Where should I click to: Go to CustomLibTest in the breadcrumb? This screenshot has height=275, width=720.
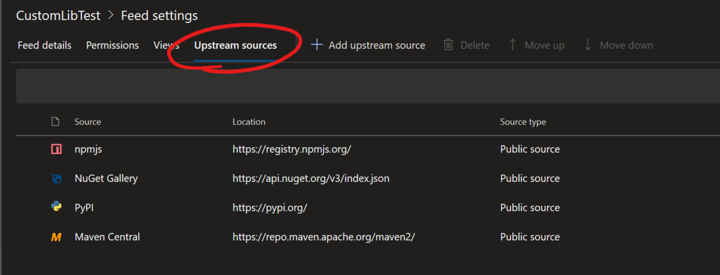pos(58,15)
